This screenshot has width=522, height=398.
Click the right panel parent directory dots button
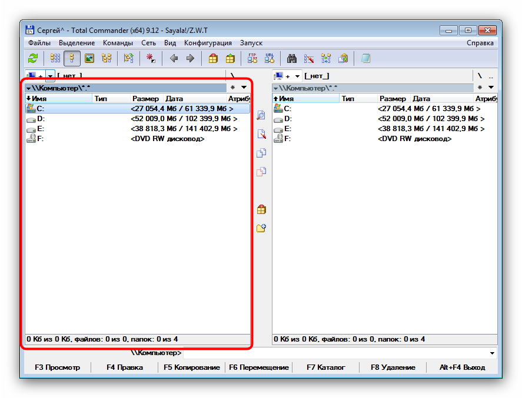coord(491,76)
